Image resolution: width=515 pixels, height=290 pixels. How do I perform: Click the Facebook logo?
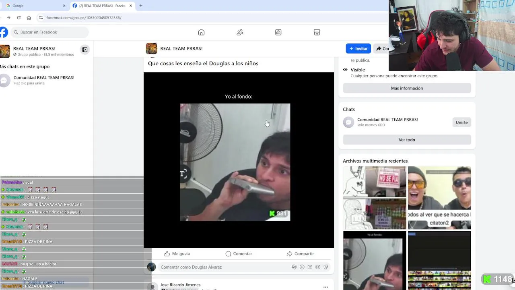click(x=4, y=32)
